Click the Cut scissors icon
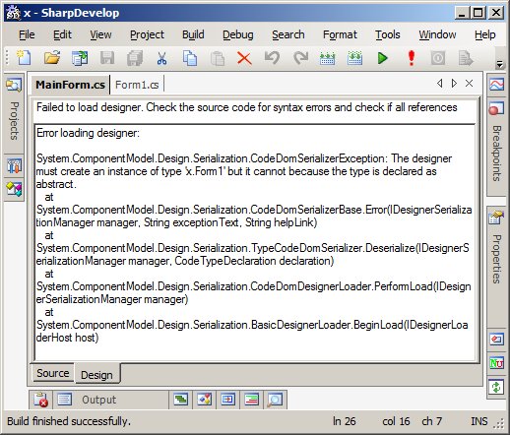This screenshot has width=510, height=435. click(x=161, y=58)
